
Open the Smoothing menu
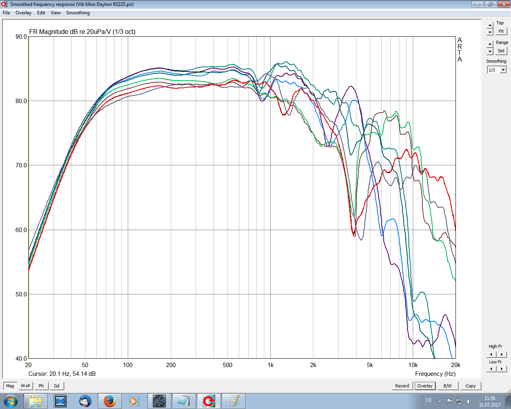pyautogui.click(x=78, y=13)
